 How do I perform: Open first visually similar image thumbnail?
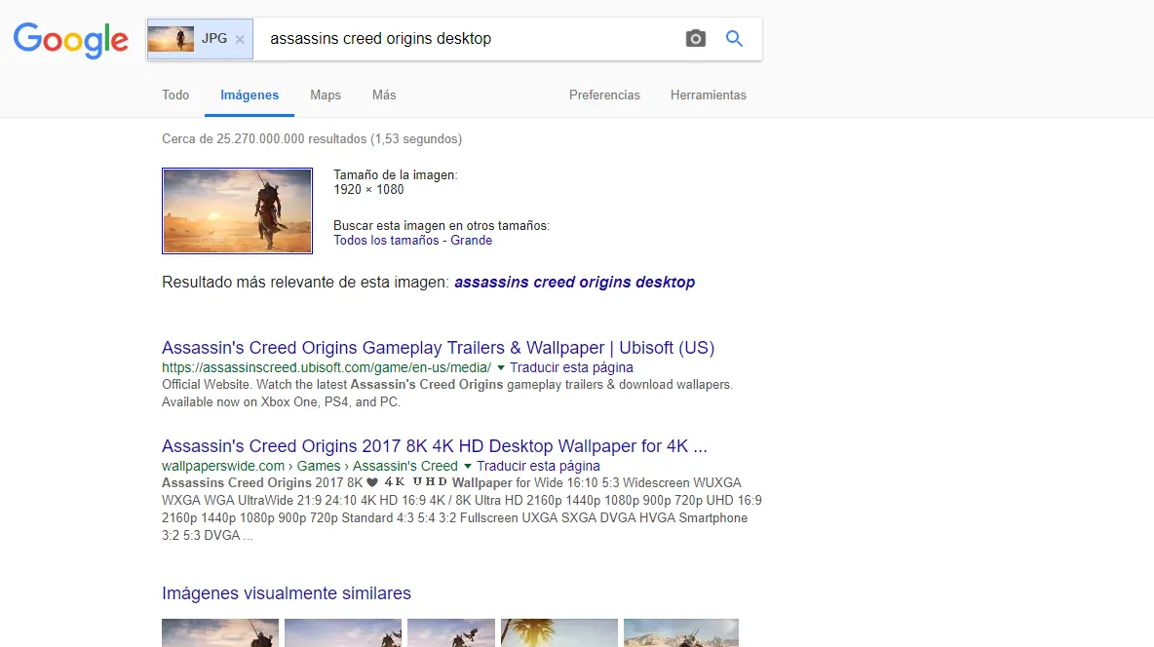point(220,633)
